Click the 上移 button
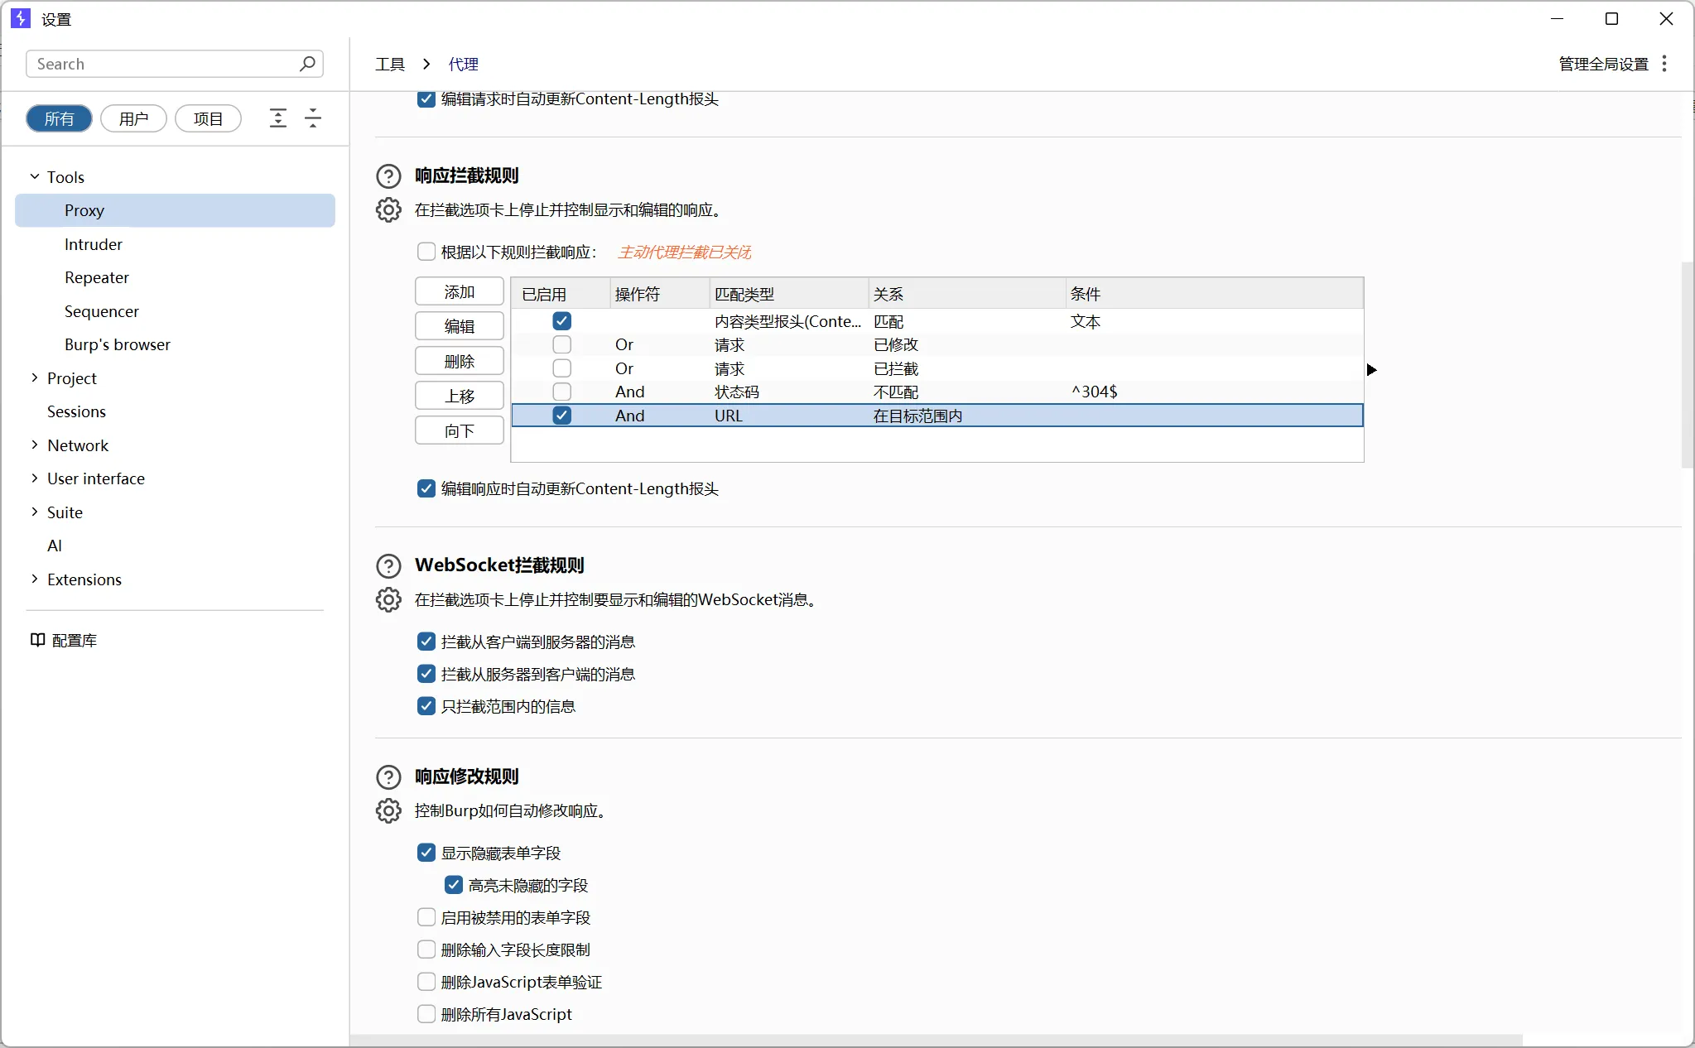Viewport: 1695px width, 1048px height. tap(459, 396)
